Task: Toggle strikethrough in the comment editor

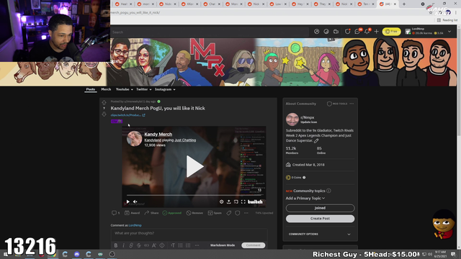Action: [139, 245]
